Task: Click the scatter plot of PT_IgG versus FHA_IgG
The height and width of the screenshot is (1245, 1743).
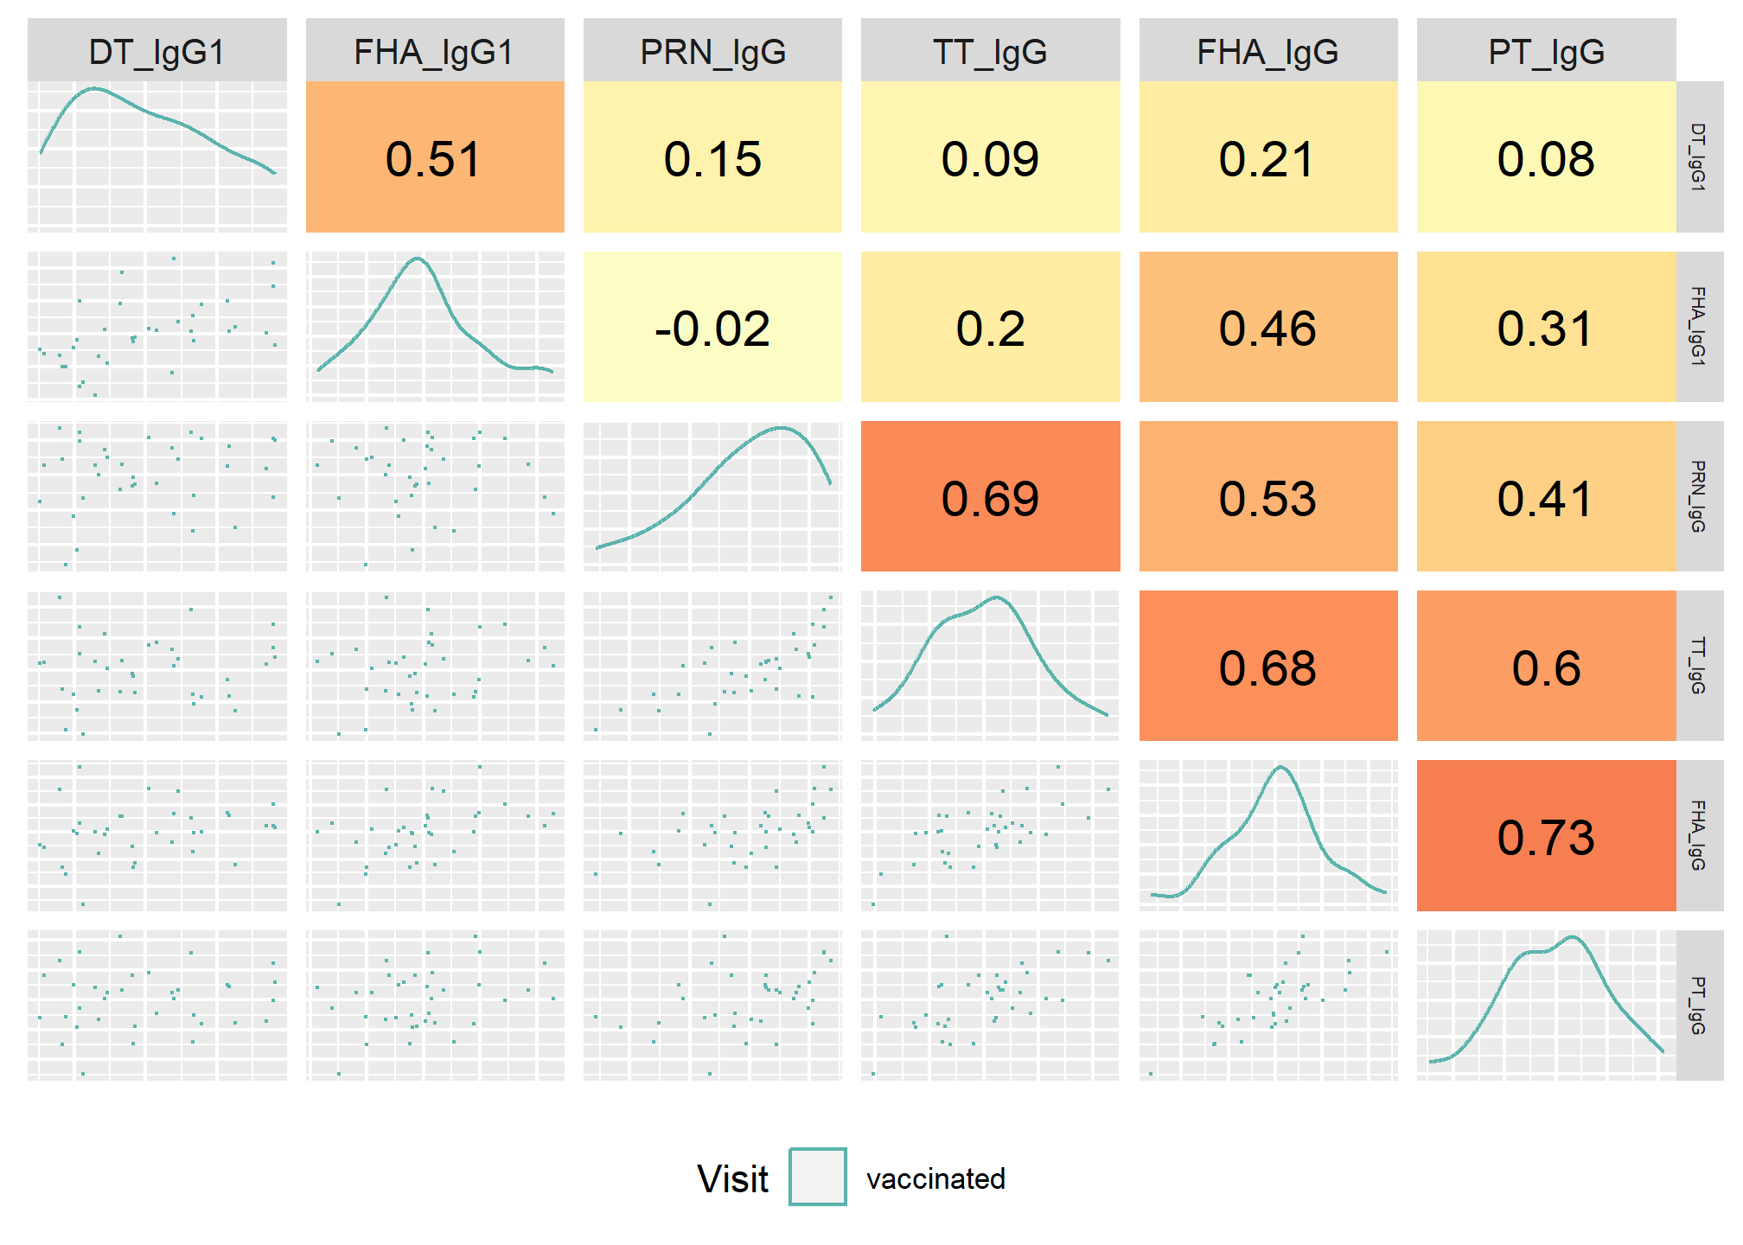Action: click(1268, 1006)
